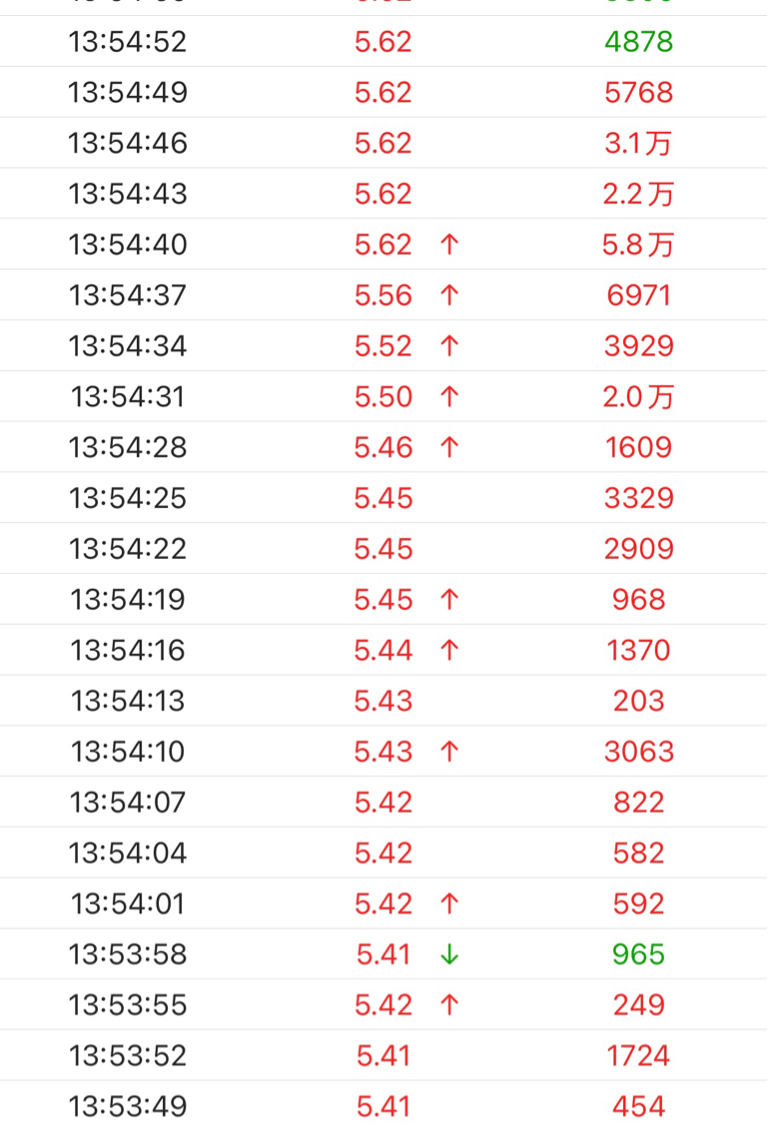Select the 13:54:13 timestamp
Screen dimensions: 768x1130
coord(128,701)
